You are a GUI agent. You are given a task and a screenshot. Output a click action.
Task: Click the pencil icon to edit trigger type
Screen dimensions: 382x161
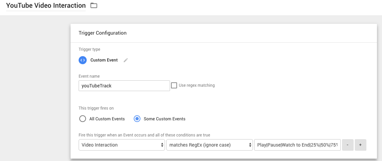tap(126, 60)
